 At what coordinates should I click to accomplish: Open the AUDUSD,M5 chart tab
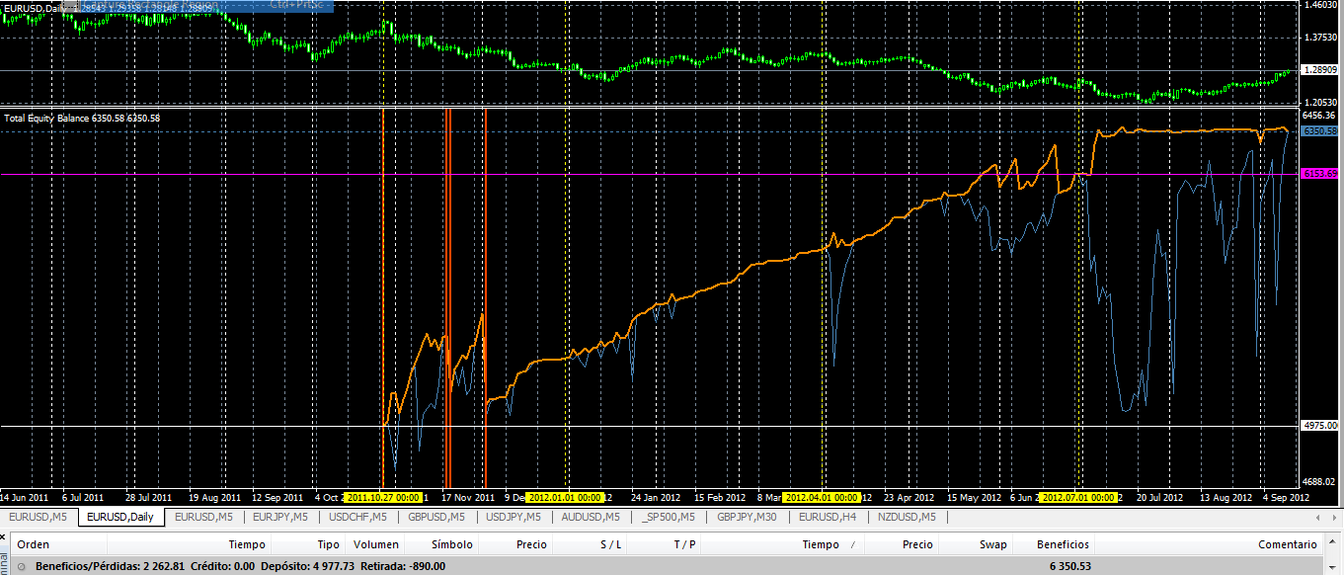[x=590, y=517]
